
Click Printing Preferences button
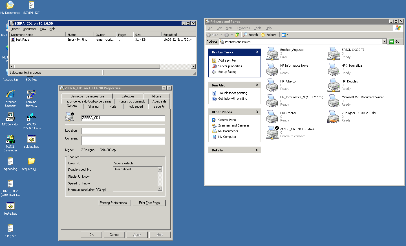coord(114,203)
